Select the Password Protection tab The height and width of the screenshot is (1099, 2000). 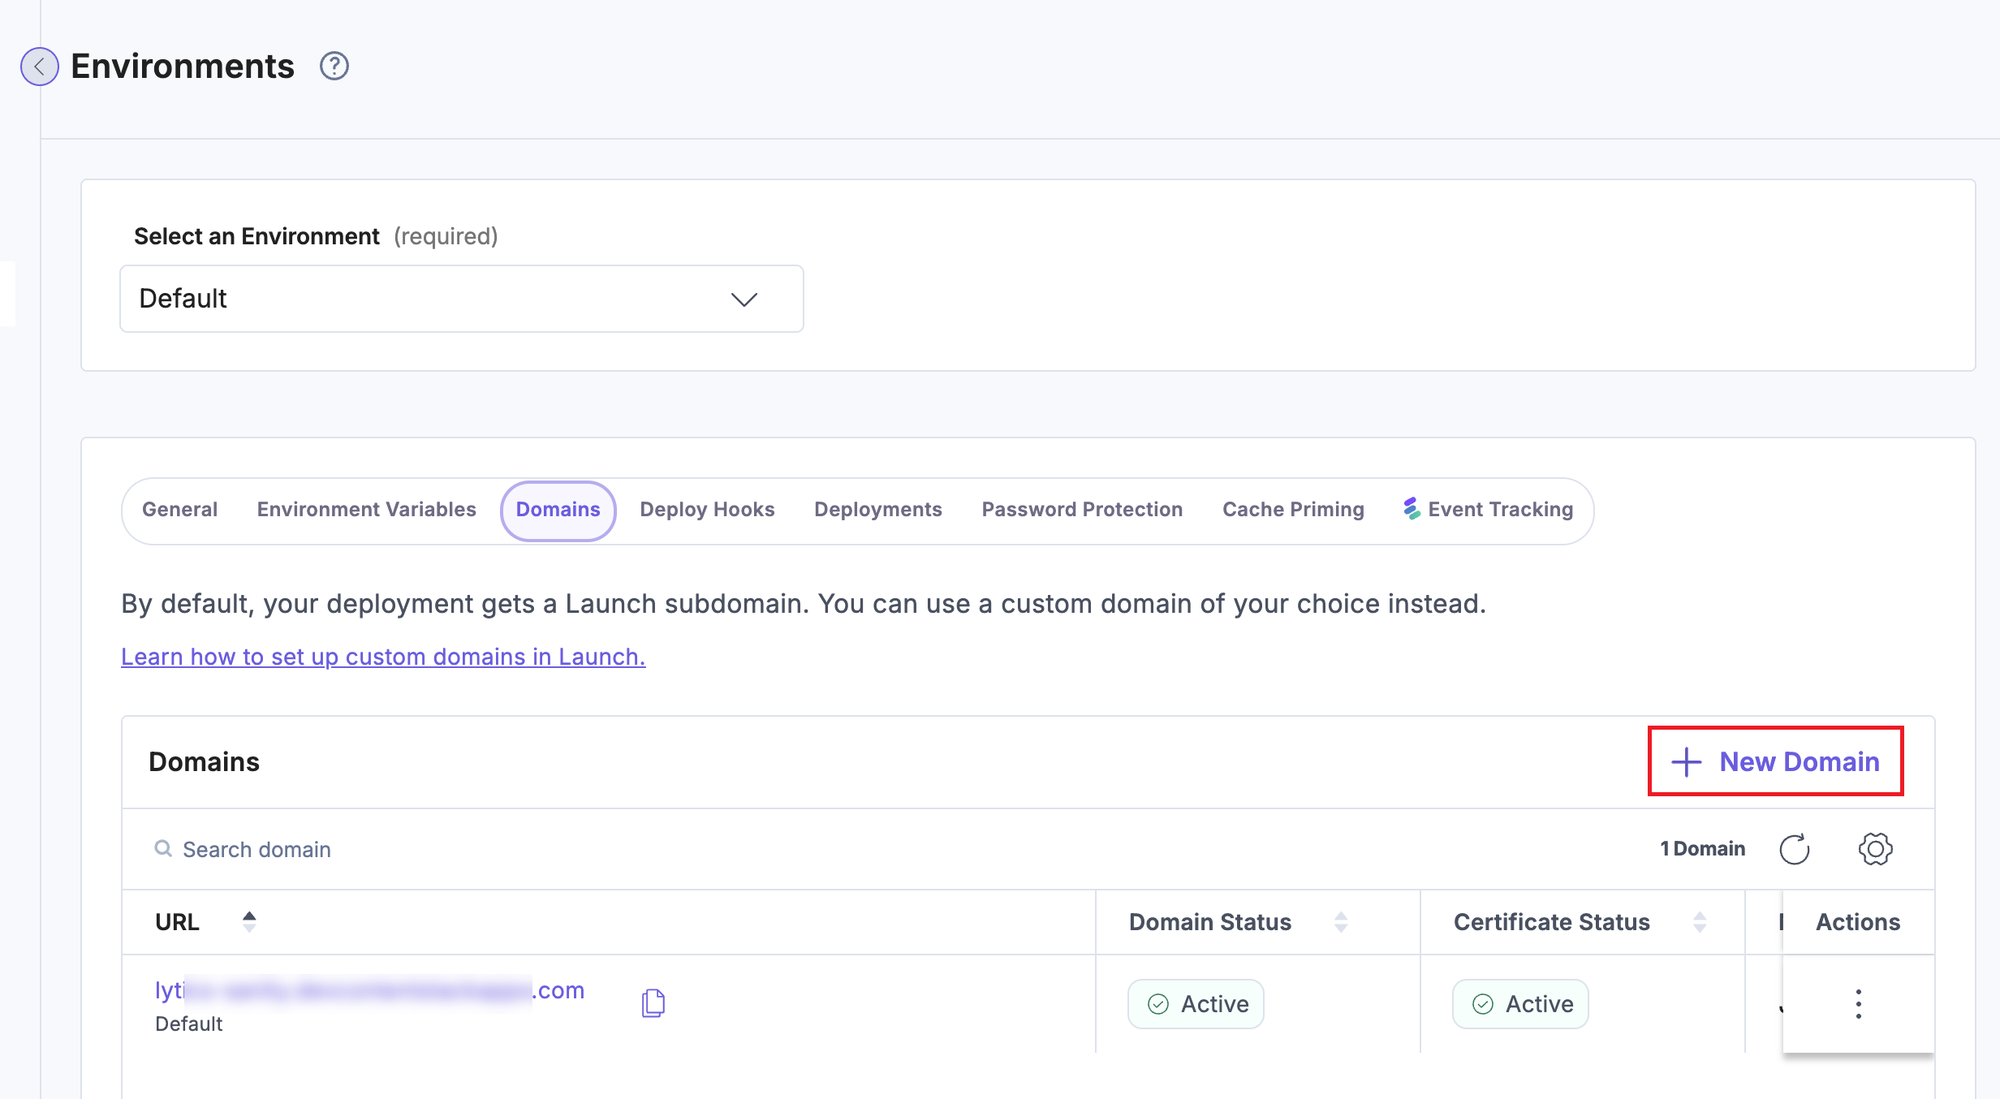point(1082,509)
